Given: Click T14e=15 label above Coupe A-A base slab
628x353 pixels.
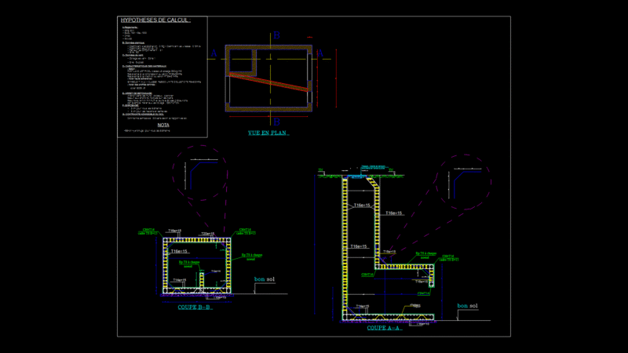Looking at the screenshot, I should (363, 306).
